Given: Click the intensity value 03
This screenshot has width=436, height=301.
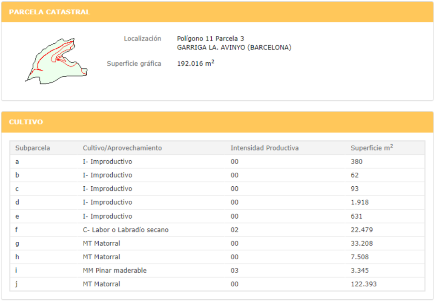Looking at the screenshot, I should tap(235, 270).
